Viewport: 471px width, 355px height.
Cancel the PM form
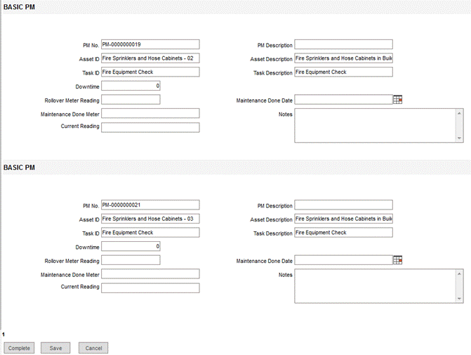(93, 348)
